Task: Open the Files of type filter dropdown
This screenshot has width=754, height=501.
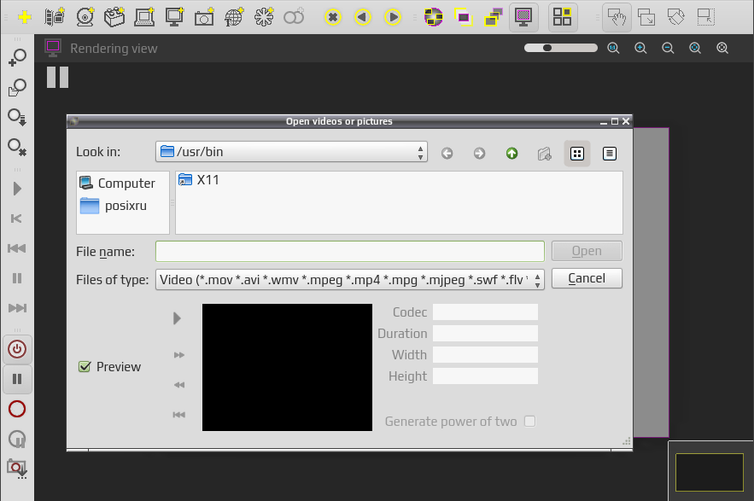Action: pyautogui.click(x=349, y=279)
